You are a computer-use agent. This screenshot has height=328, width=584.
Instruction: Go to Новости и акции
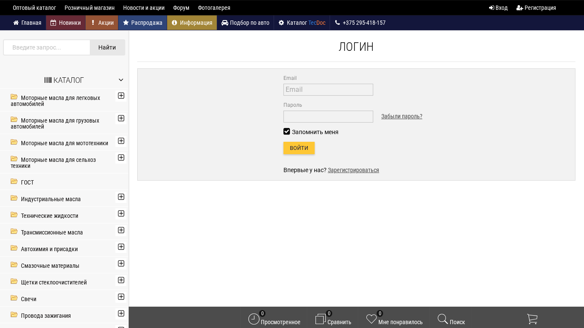click(x=144, y=8)
